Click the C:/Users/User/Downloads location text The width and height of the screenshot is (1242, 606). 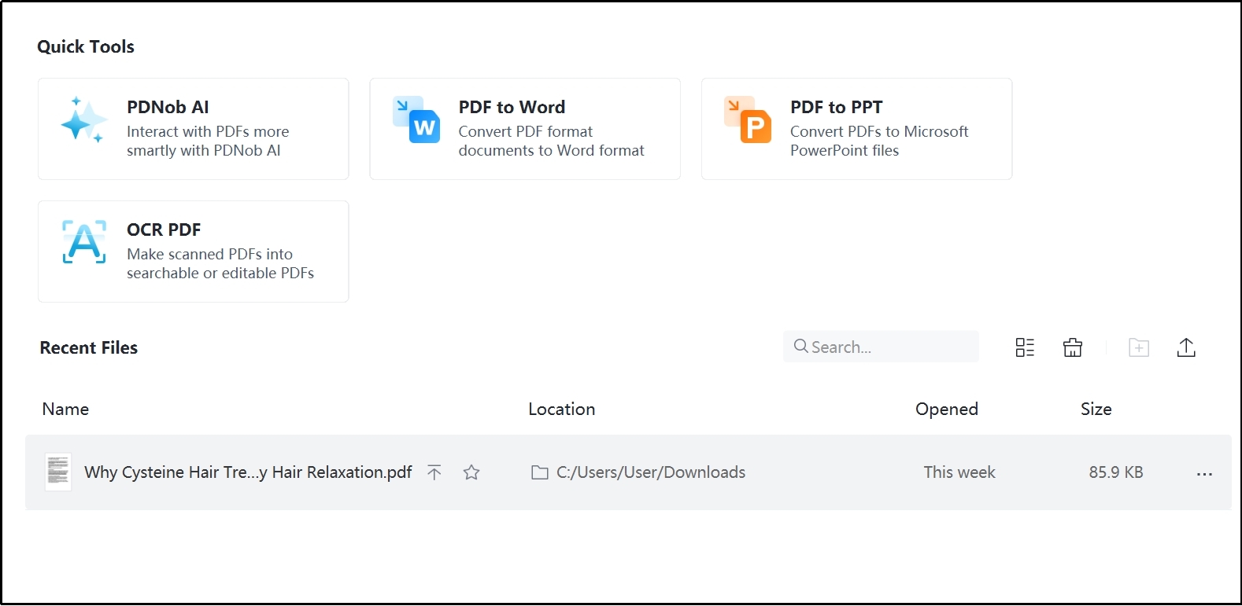[651, 472]
